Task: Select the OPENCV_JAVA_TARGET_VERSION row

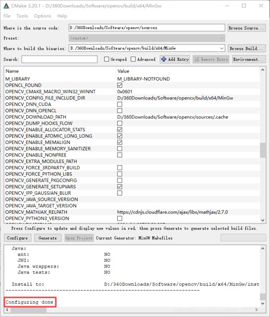Action: coord(132,206)
